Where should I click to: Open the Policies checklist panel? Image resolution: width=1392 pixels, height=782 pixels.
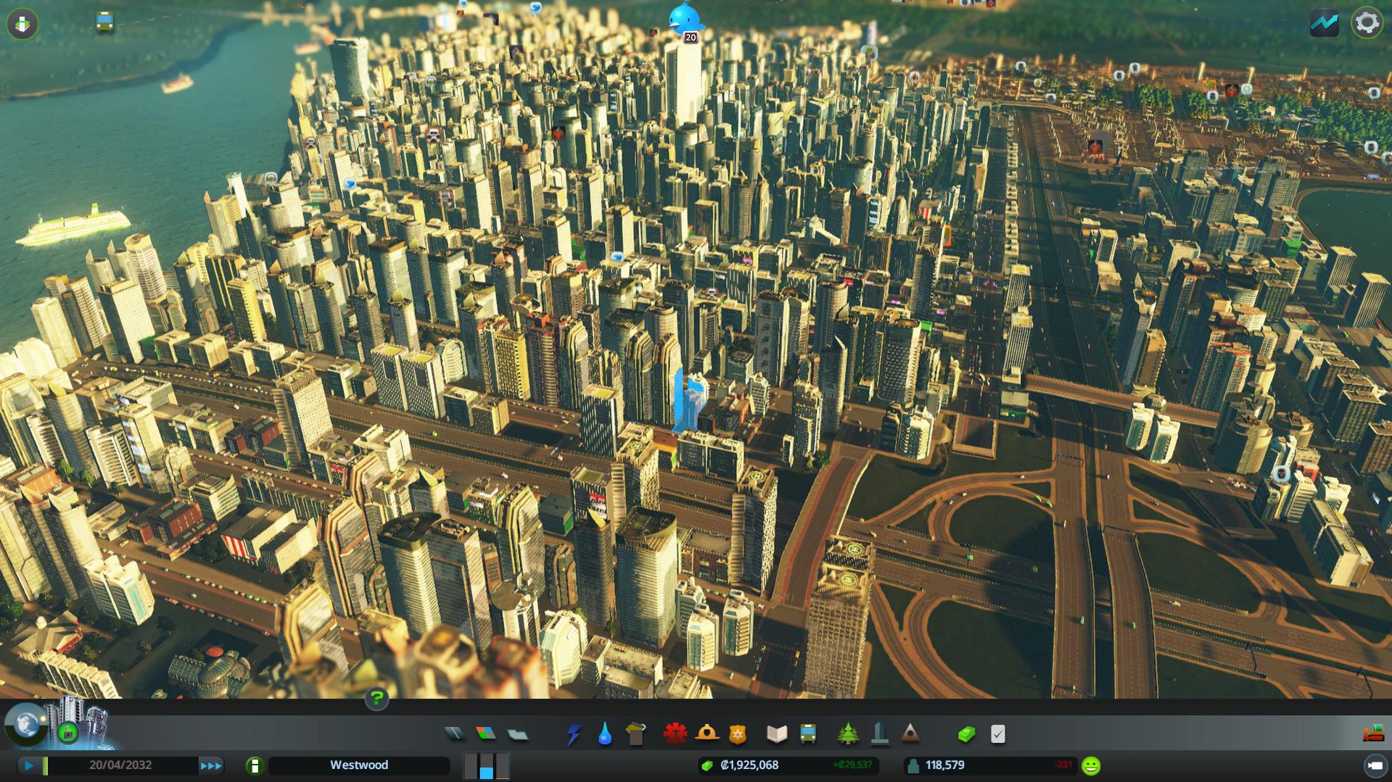[x=998, y=734]
